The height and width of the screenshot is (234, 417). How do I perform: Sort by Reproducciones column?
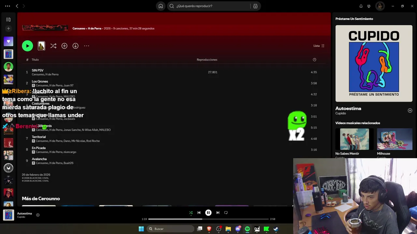pyautogui.click(x=207, y=59)
